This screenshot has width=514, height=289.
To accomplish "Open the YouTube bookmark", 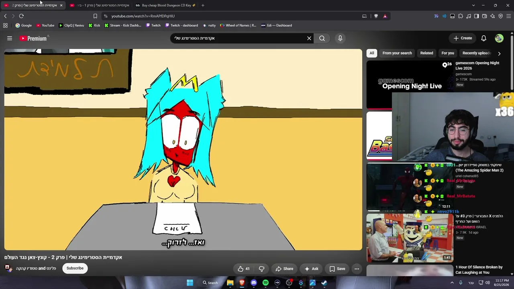I will (45, 25).
